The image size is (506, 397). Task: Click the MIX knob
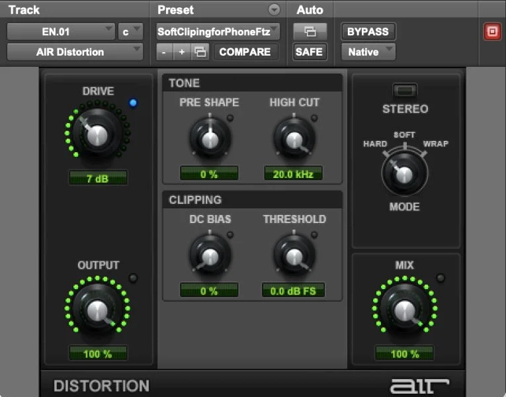tap(404, 310)
